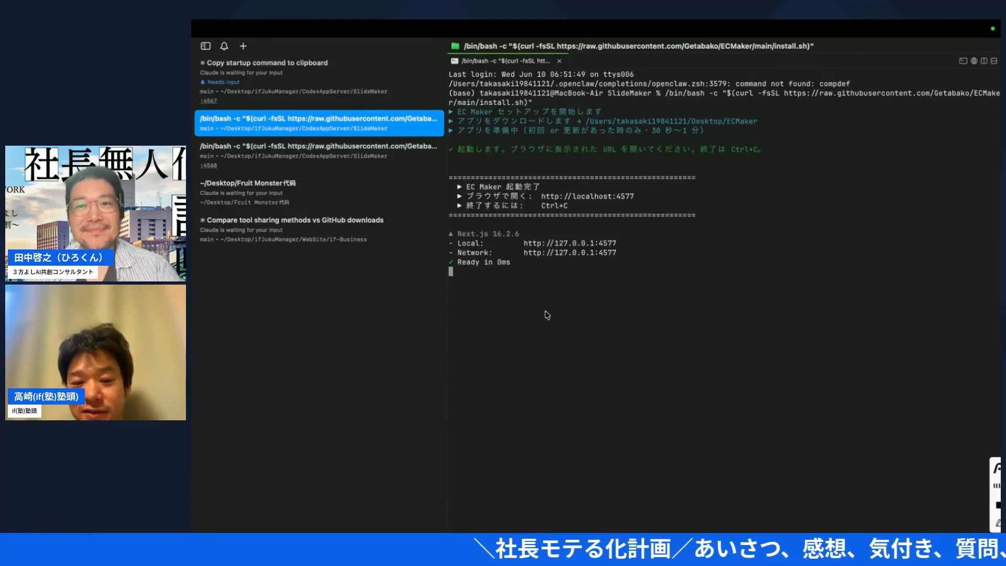Click the blue 'Needs input' bell badge
1006x566 pixels.
220,82
